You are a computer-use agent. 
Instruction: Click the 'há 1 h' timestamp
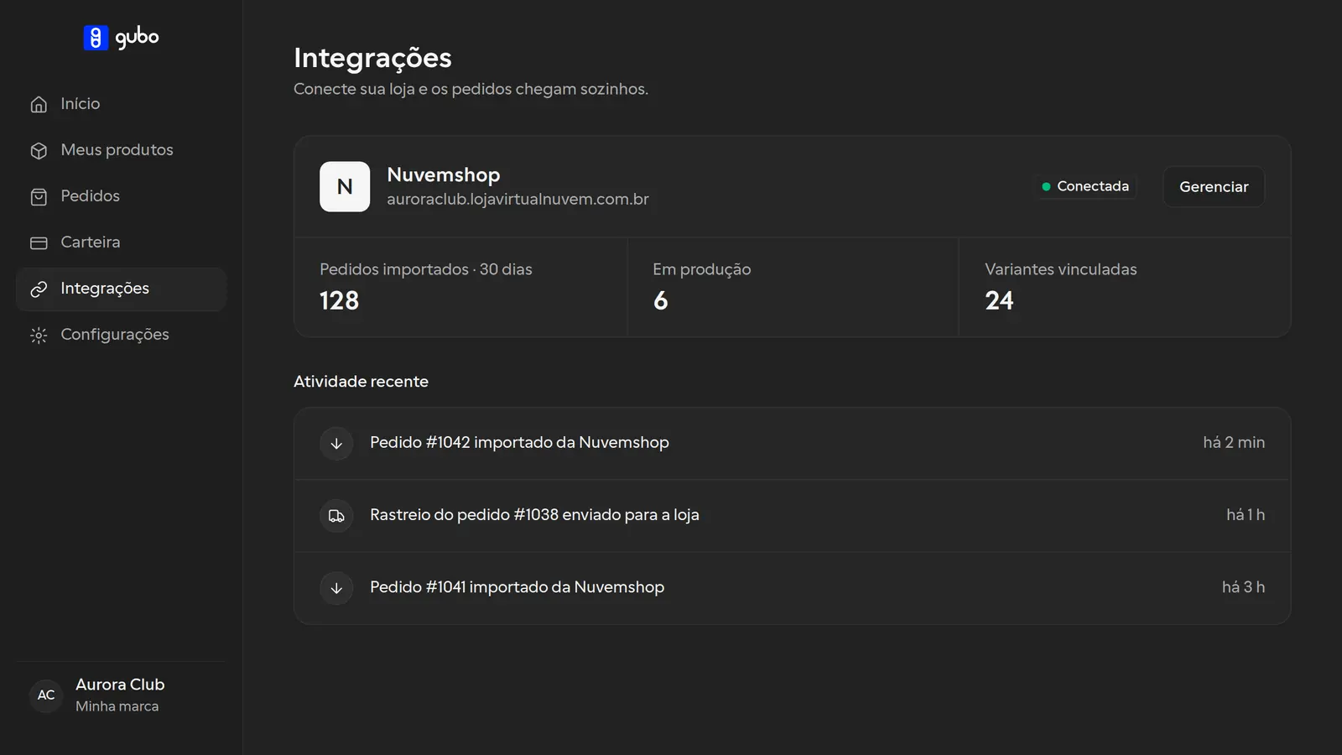1246,515
